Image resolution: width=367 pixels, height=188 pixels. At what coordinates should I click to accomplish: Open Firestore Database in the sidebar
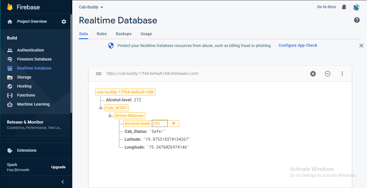pyautogui.click(x=34, y=59)
